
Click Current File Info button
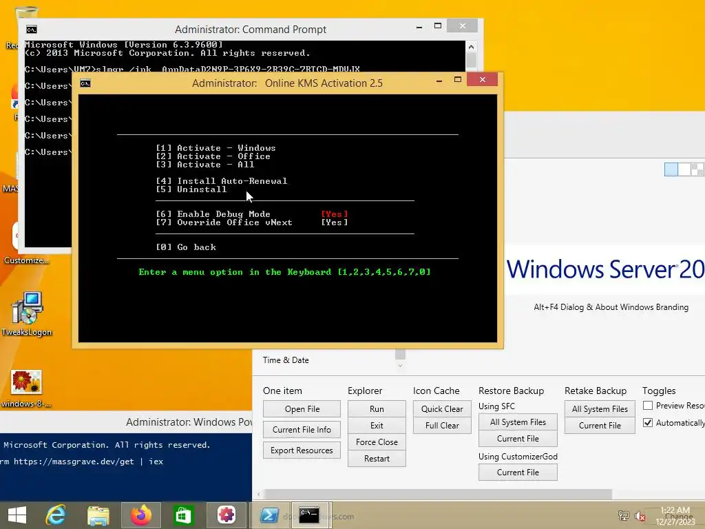click(302, 430)
